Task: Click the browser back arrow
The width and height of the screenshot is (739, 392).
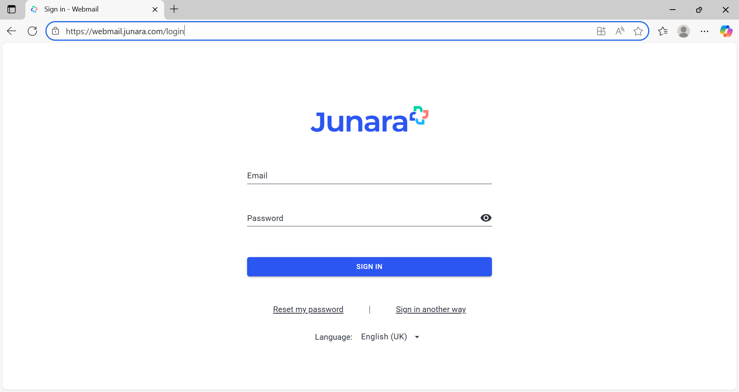Action: pyautogui.click(x=12, y=31)
